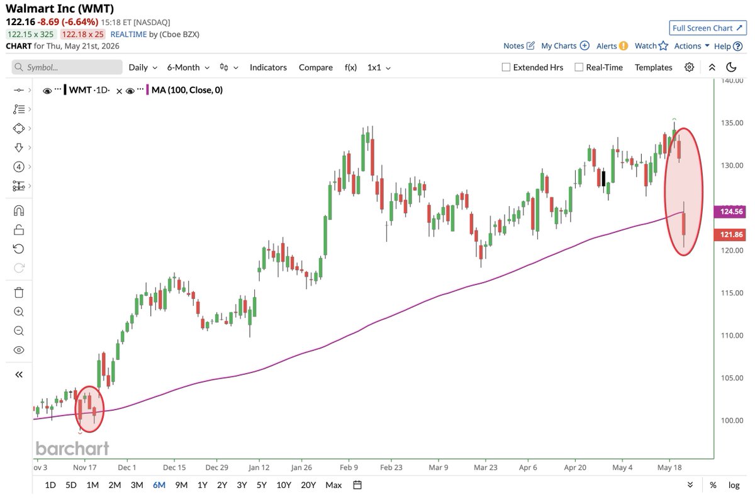This screenshot has width=755, height=500.
Task: Select the 6M time range
Action: [159, 485]
